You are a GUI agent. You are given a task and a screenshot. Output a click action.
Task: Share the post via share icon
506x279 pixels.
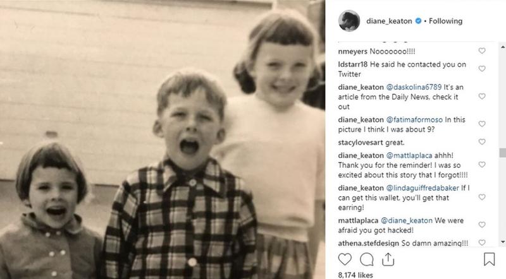[388, 259]
